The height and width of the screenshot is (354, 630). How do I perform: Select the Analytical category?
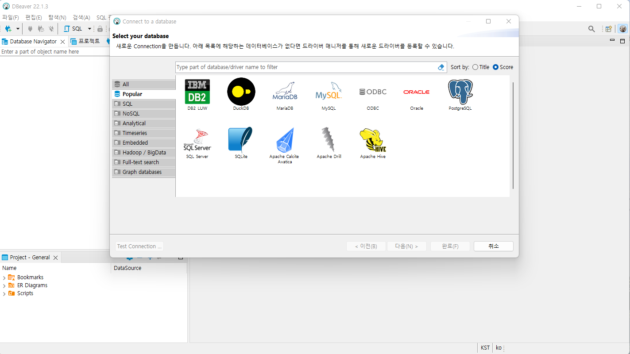[x=143, y=123]
